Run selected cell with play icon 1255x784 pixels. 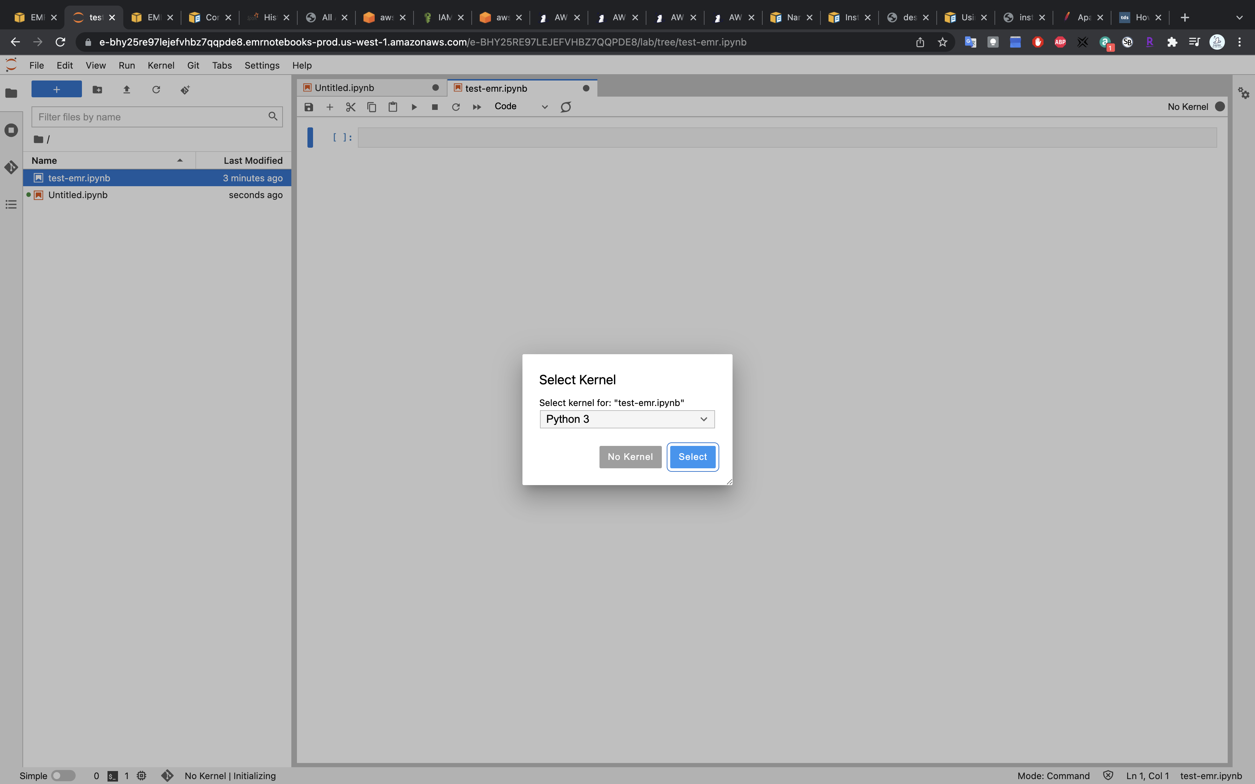point(414,107)
